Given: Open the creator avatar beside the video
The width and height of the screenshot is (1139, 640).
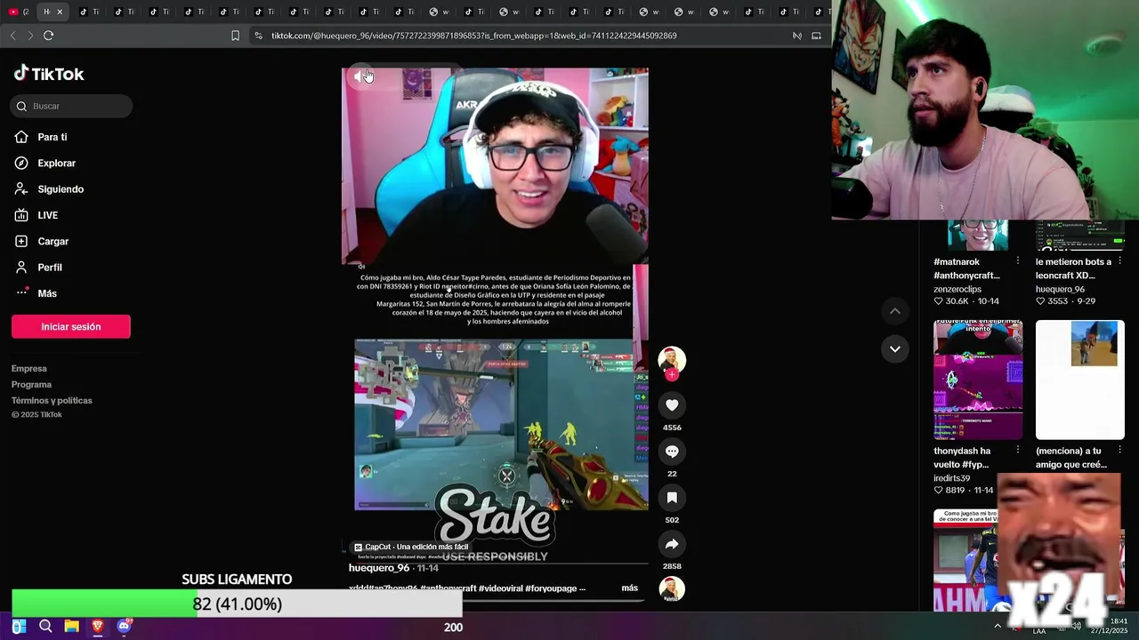Looking at the screenshot, I should 672,359.
